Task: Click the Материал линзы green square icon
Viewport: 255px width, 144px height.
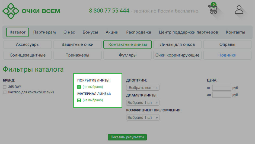Action: [79, 100]
